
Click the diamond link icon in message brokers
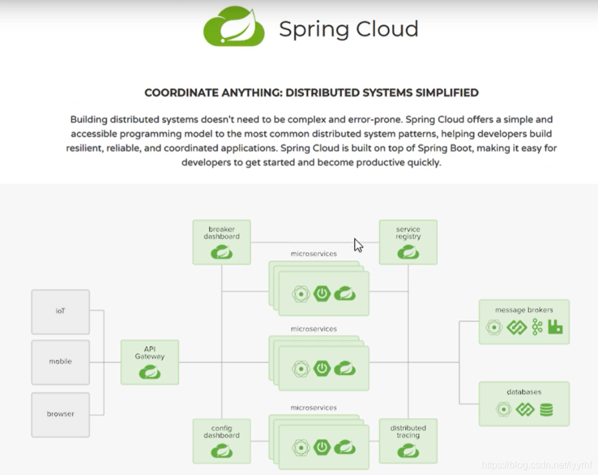517,327
